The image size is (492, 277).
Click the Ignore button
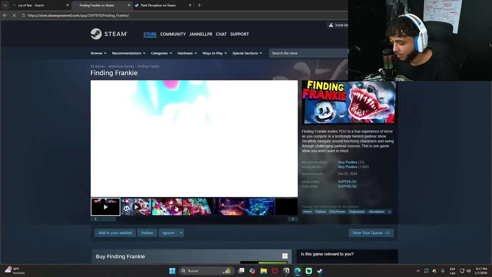click(x=168, y=233)
